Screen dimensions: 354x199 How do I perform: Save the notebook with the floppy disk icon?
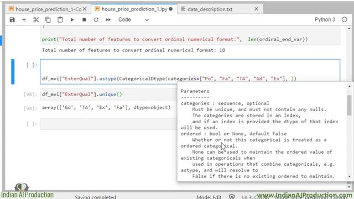[x=12, y=20]
